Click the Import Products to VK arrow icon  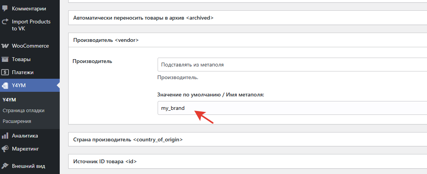click(x=5, y=22)
